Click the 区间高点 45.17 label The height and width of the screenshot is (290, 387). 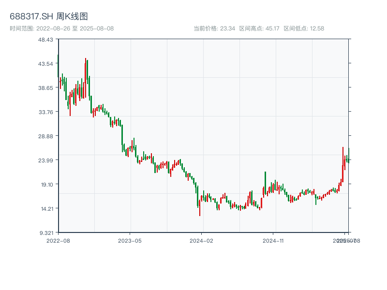coord(259,29)
